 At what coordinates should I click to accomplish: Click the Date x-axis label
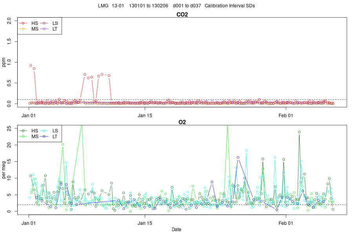[x=176, y=230]
